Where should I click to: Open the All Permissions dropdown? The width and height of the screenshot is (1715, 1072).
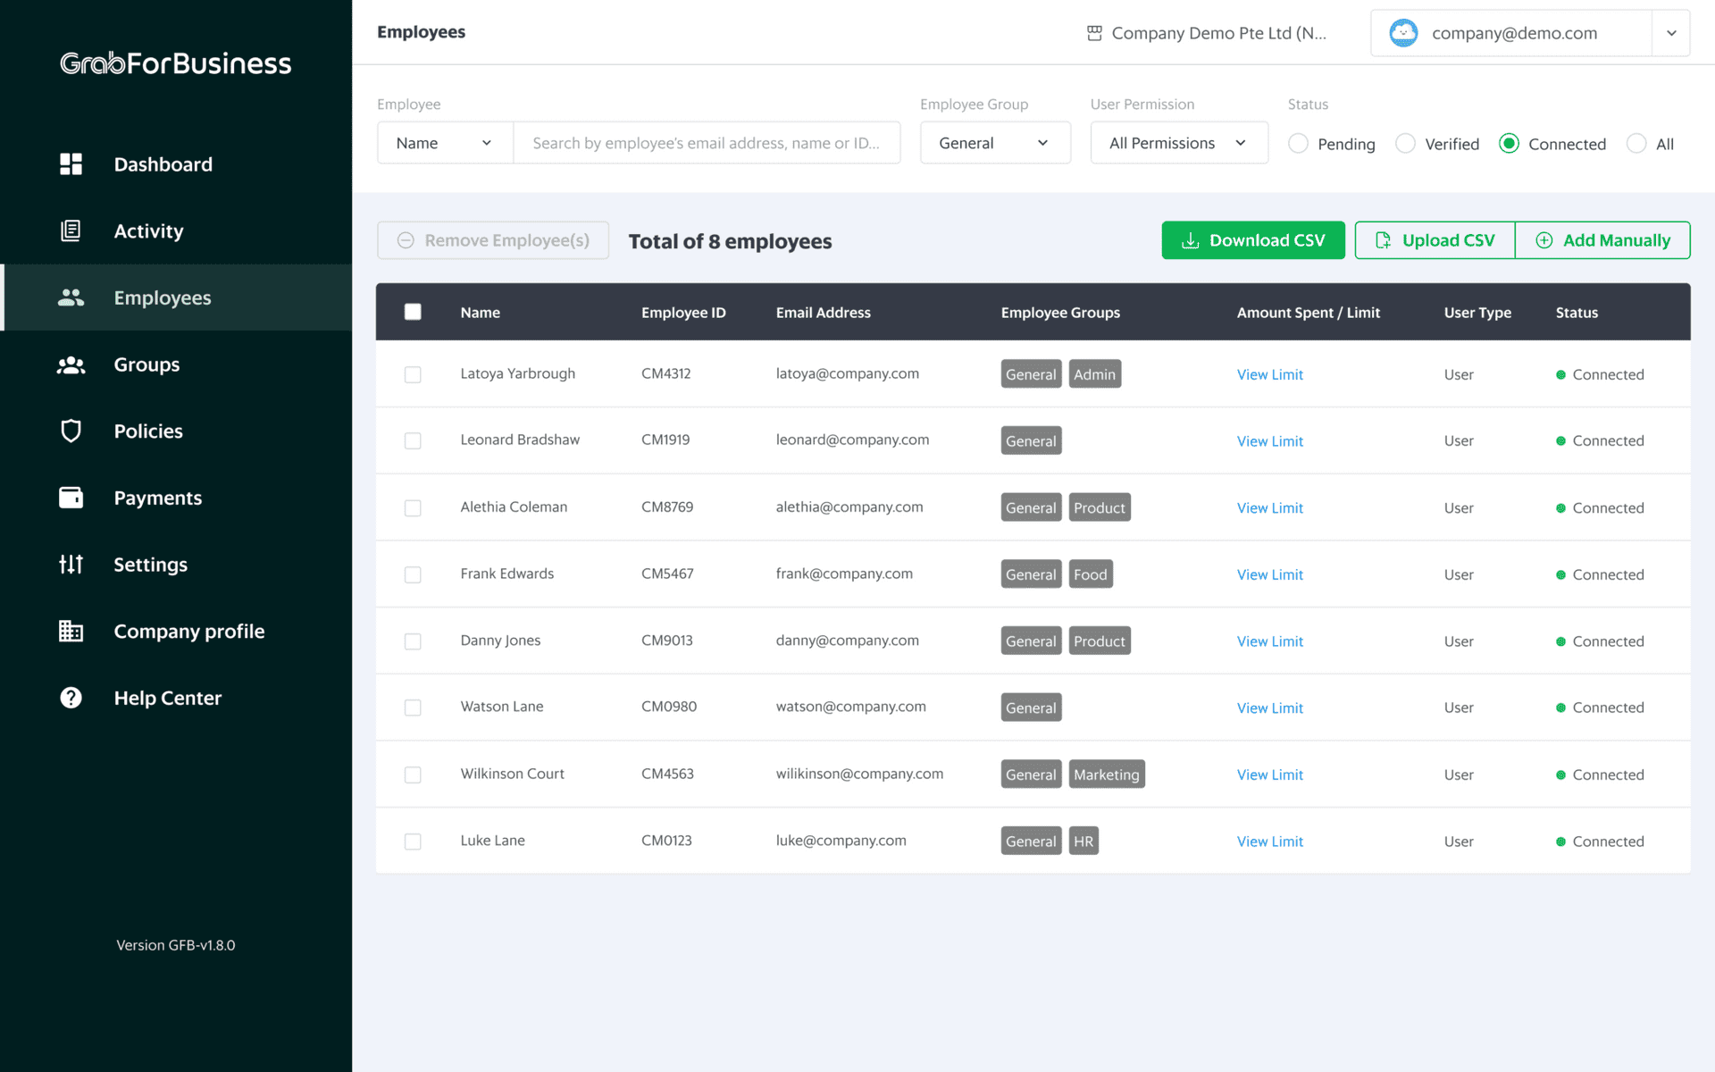click(1178, 142)
